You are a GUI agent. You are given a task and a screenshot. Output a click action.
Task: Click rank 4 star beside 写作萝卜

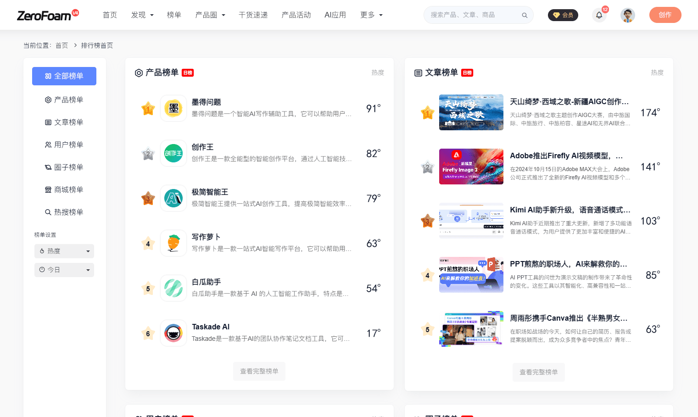(148, 244)
